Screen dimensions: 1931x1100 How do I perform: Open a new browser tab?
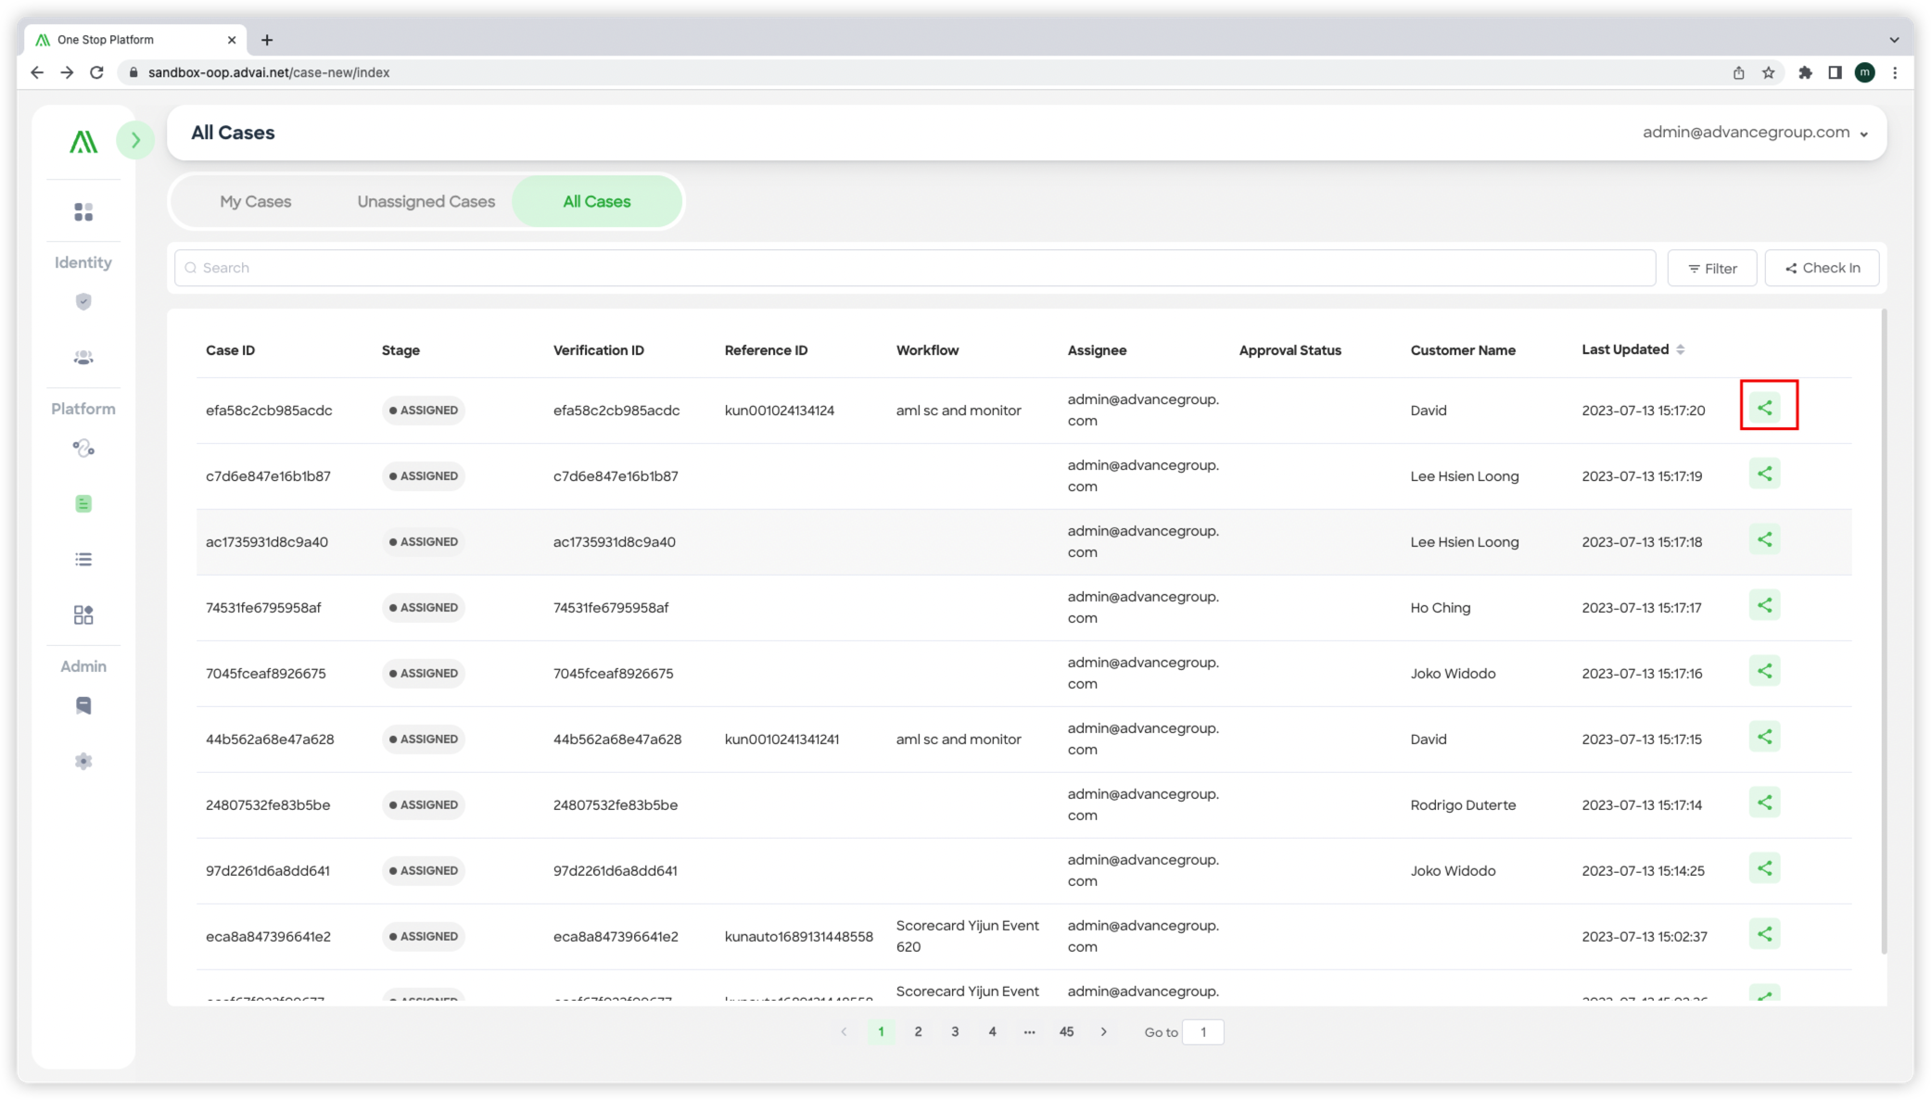267,40
